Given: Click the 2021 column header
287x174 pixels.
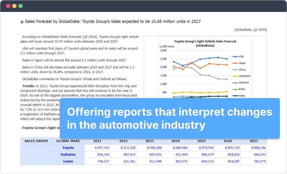Looking at the screenshot, I should pos(97,141).
